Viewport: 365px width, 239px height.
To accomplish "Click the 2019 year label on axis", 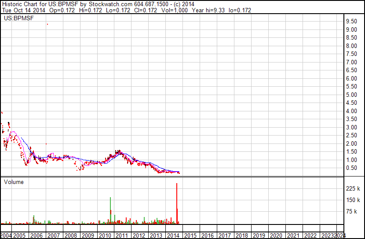I will 259,235.
